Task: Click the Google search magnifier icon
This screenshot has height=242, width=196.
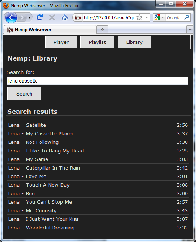Action: point(187,17)
